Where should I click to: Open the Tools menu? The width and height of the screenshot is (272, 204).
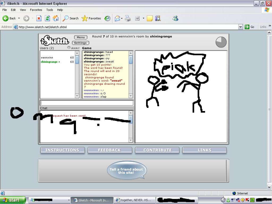pos(50,10)
